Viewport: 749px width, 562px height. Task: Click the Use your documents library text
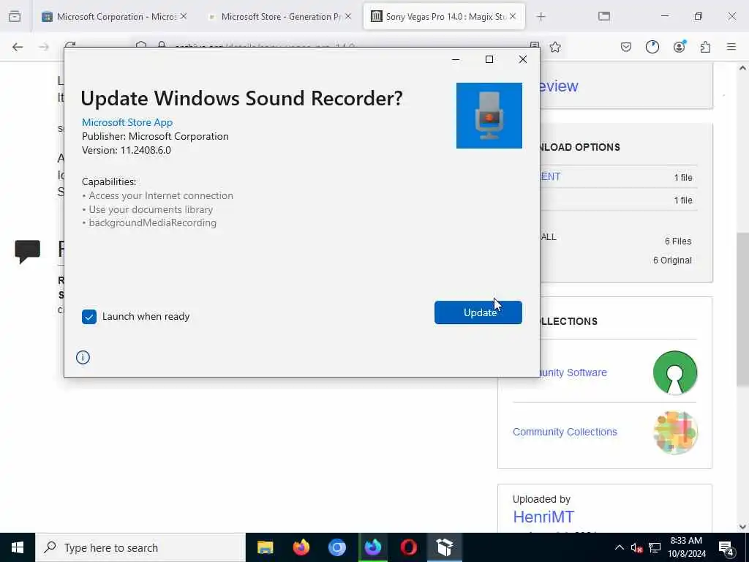click(x=151, y=209)
